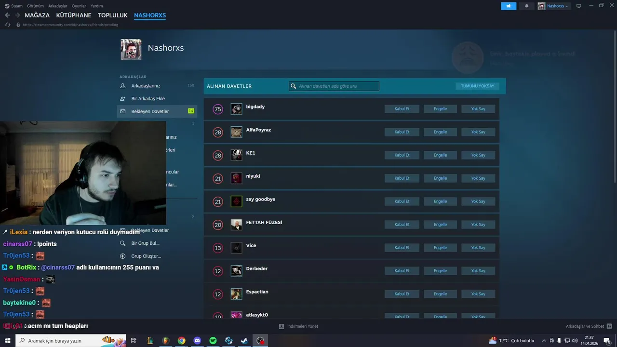617x347 pixels.
Task: Ignore bigdady's invite
Action: coord(478,109)
